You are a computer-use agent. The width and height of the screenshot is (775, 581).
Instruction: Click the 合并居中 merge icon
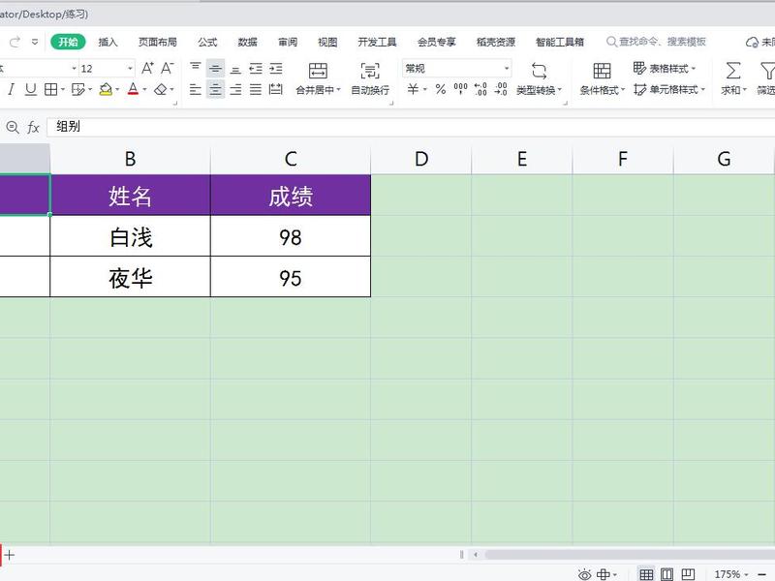tap(318, 71)
